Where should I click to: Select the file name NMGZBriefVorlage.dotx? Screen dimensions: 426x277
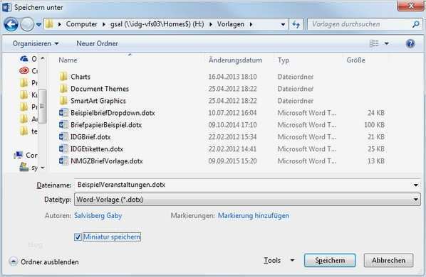107,161
